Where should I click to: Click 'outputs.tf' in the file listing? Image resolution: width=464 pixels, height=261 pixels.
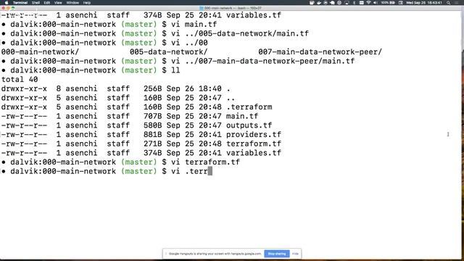click(249, 125)
